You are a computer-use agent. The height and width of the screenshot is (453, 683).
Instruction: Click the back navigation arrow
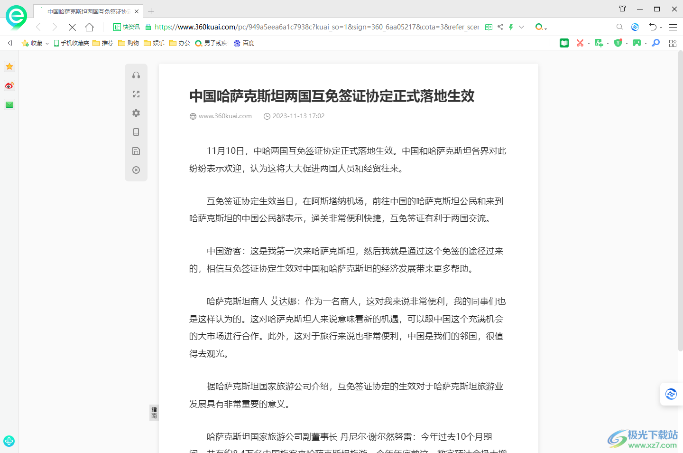38,27
